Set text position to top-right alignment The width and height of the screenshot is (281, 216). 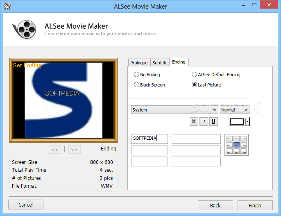[243, 139]
